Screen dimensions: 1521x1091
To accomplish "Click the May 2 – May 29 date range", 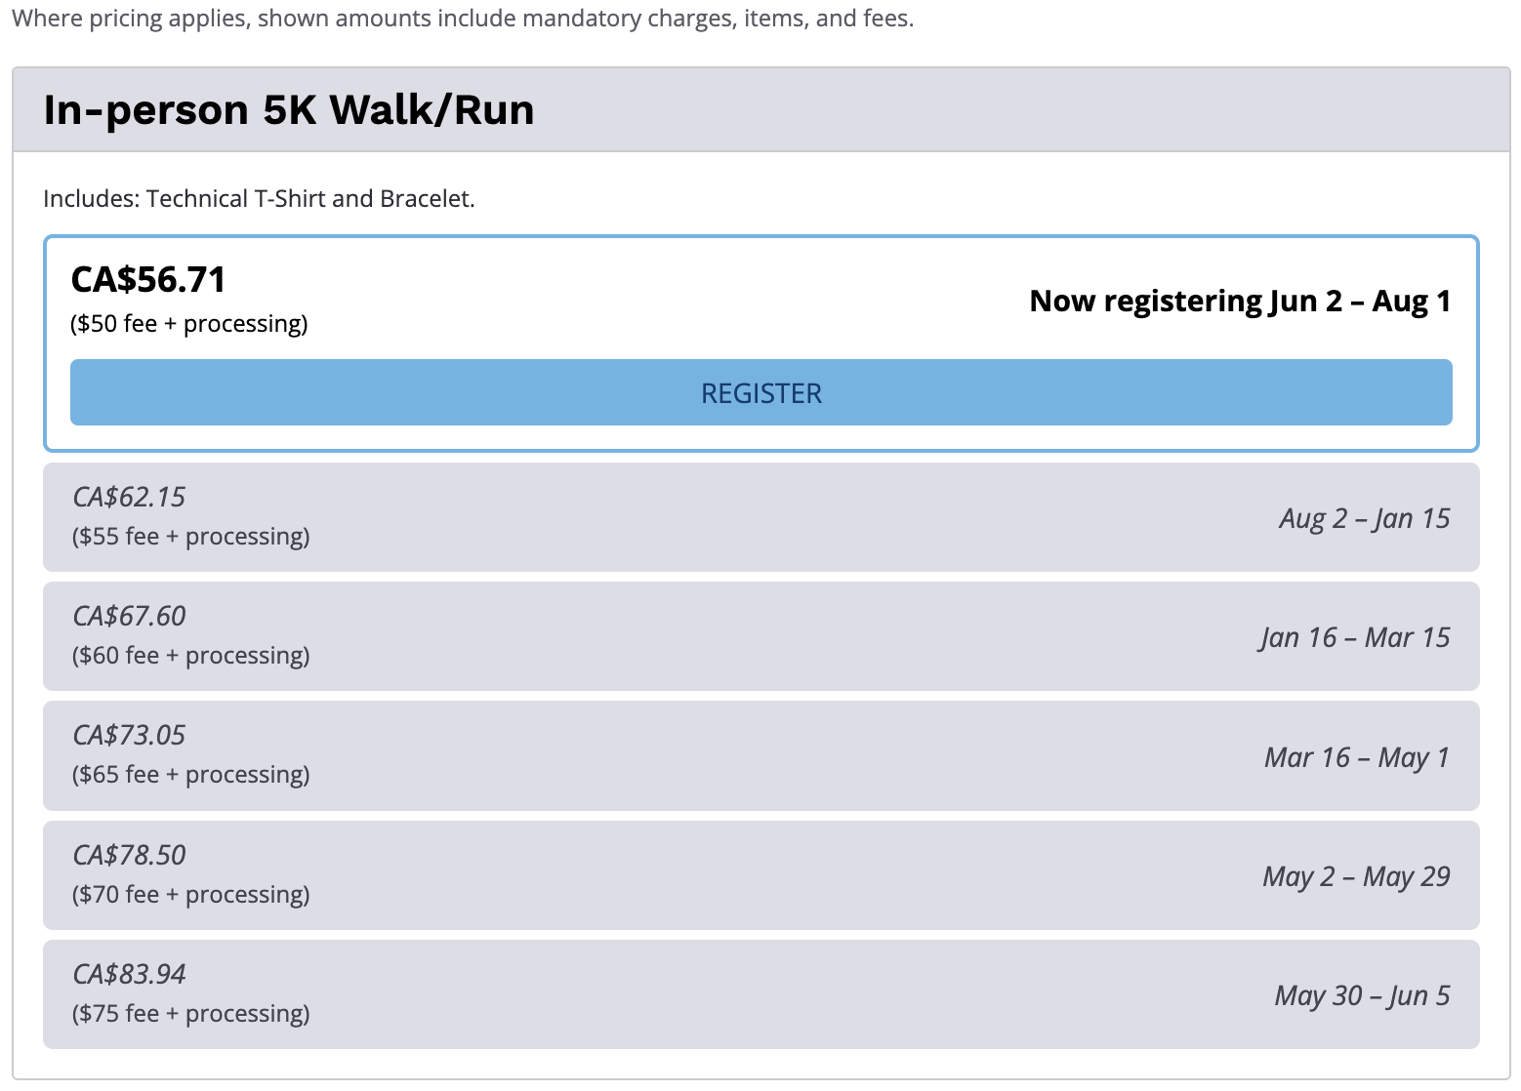I will coord(1356,876).
